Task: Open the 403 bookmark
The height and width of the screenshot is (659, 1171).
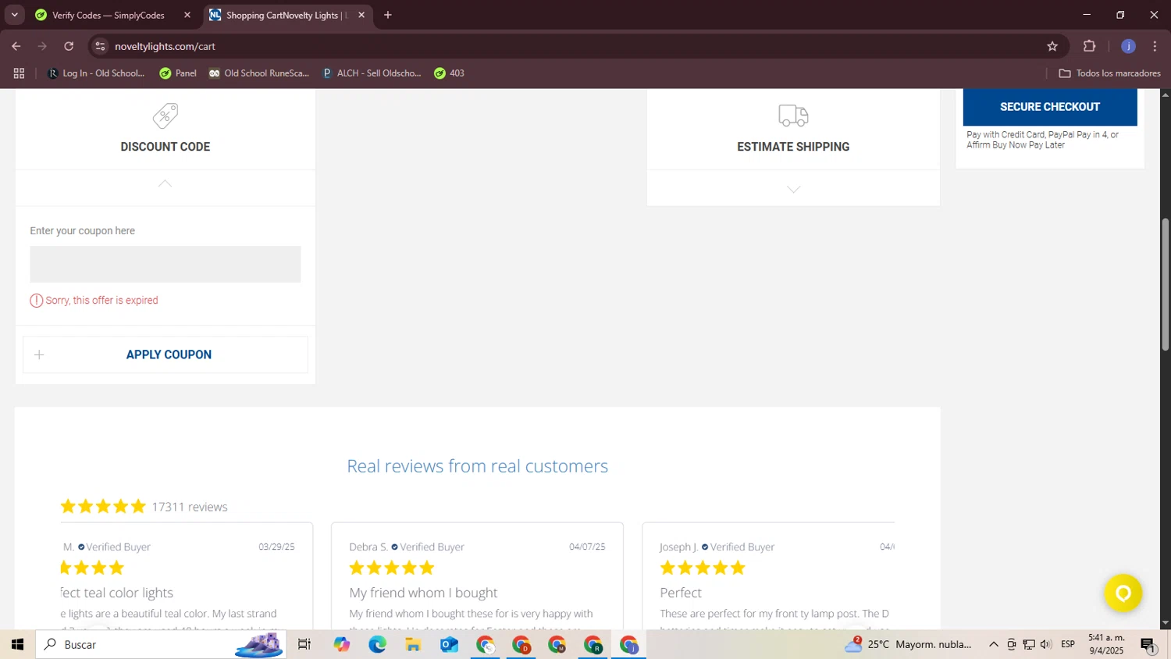Action: coord(450,73)
